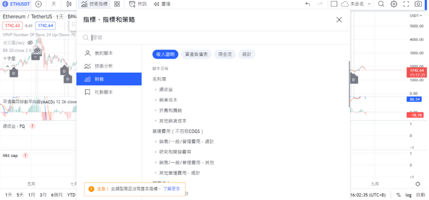Click the 搜尋 search field

[213, 38]
